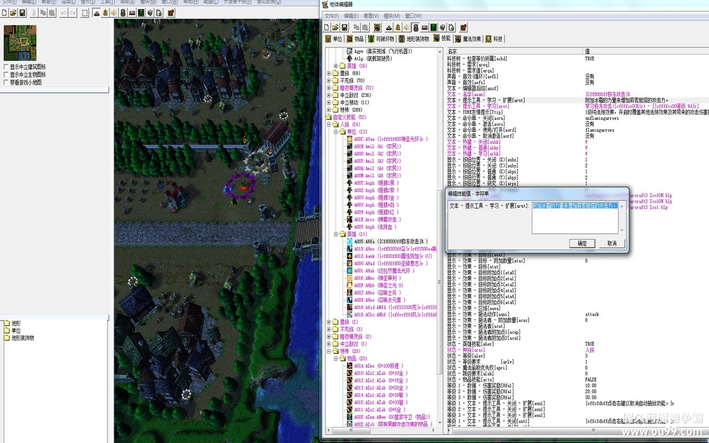
Task: Click the dialog text box scroll-down arrow
Action: click(x=621, y=230)
